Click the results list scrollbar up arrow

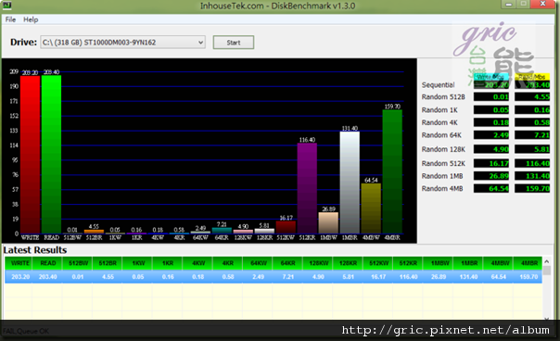[546, 261]
